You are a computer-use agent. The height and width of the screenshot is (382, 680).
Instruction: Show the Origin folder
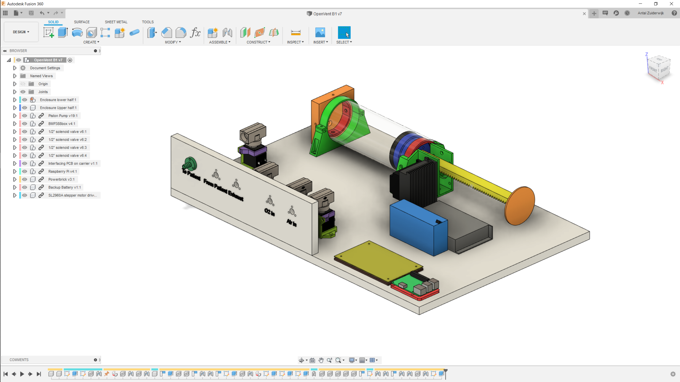23,84
